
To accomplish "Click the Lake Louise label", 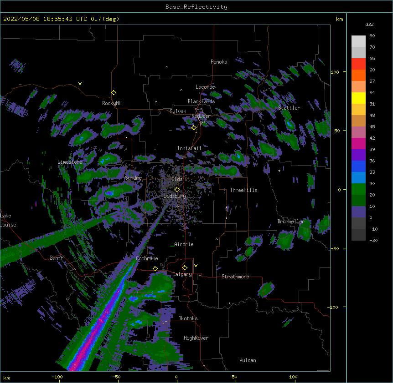I will click(x=8, y=220).
